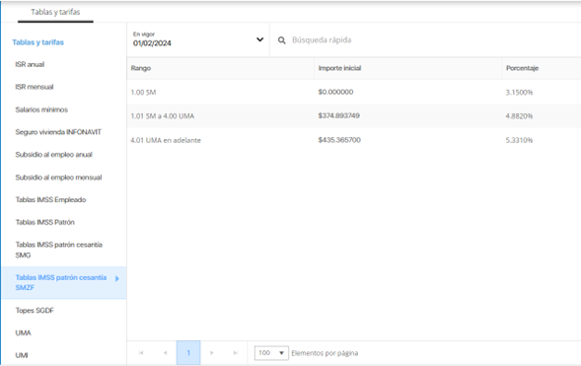Click the En vigor 01/02/2024 date value
Image resolution: width=581 pixels, height=366 pixels.
(152, 43)
